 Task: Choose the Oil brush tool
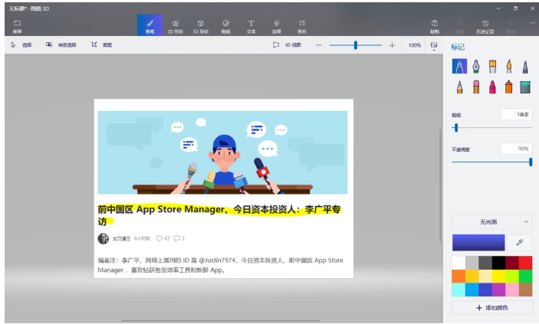point(492,67)
